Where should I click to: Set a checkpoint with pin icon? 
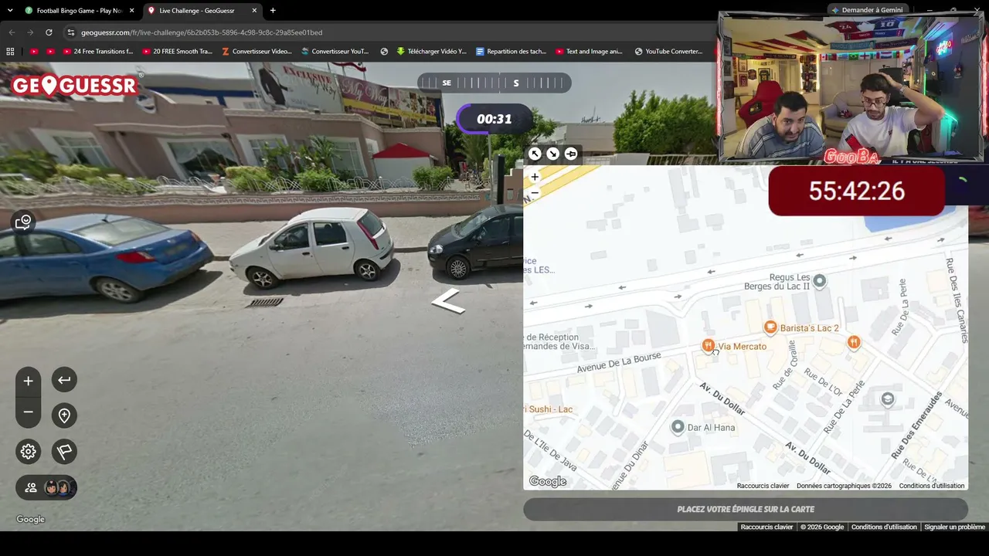64,415
